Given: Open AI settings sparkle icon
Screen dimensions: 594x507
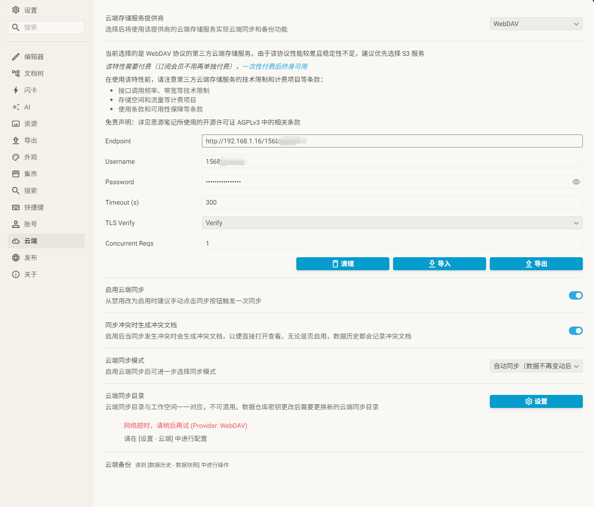Looking at the screenshot, I should click(x=16, y=107).
